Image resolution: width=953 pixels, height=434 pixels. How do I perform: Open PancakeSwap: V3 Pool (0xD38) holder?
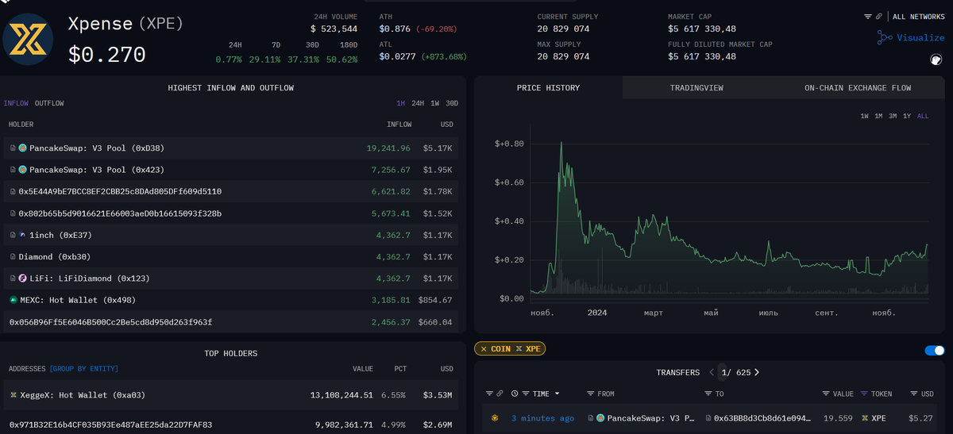click(x=97, y=148)
